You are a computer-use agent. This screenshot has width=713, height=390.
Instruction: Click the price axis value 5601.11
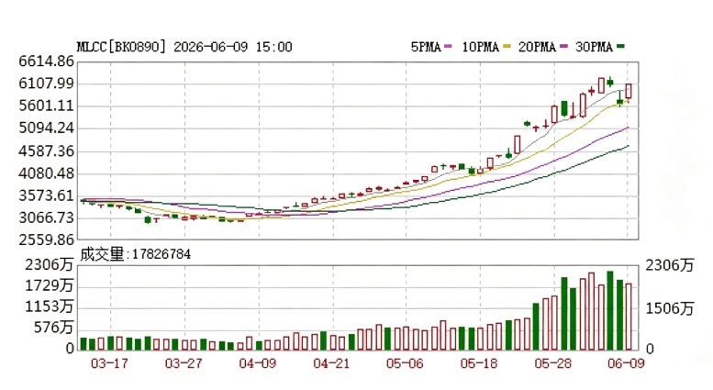[x=46, y=106]
